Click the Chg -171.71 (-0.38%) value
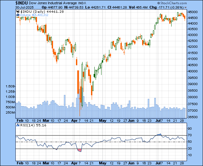 166,8
